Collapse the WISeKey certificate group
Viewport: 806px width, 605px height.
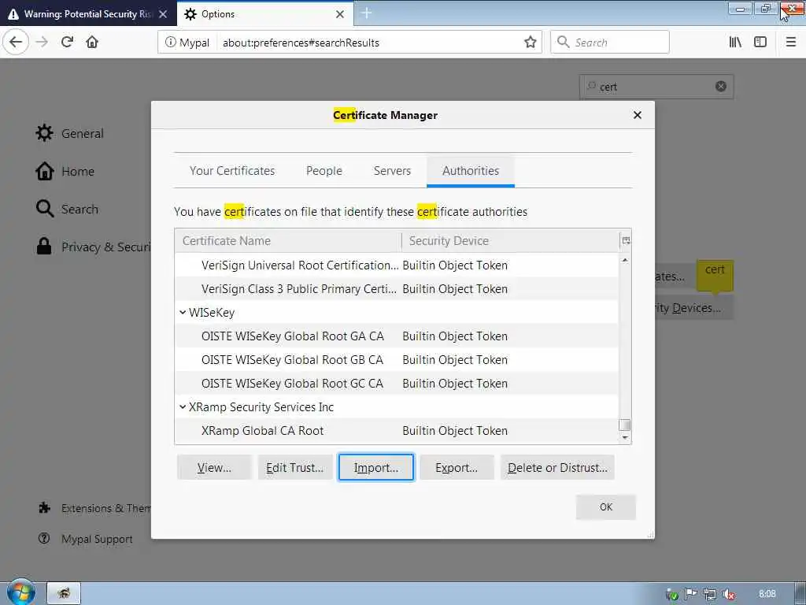(x=183, y=313)
